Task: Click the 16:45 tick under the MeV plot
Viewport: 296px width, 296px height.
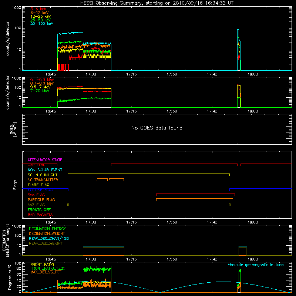Action: 51,111
